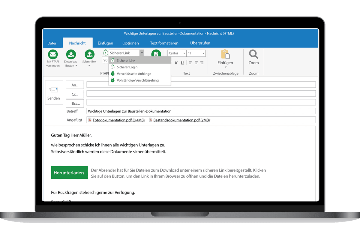Align text right
Viewport: 360px width, 240px height.
pyautogui.click(x=202, y=63)
